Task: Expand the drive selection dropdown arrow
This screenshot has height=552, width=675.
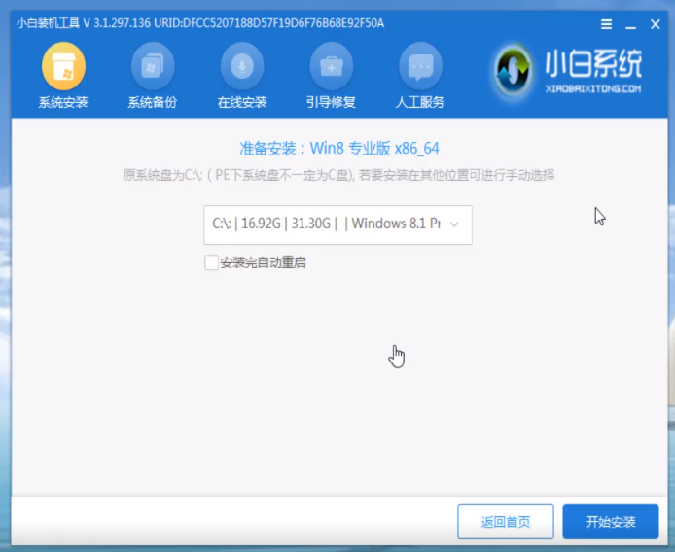Action: (454, 224)
